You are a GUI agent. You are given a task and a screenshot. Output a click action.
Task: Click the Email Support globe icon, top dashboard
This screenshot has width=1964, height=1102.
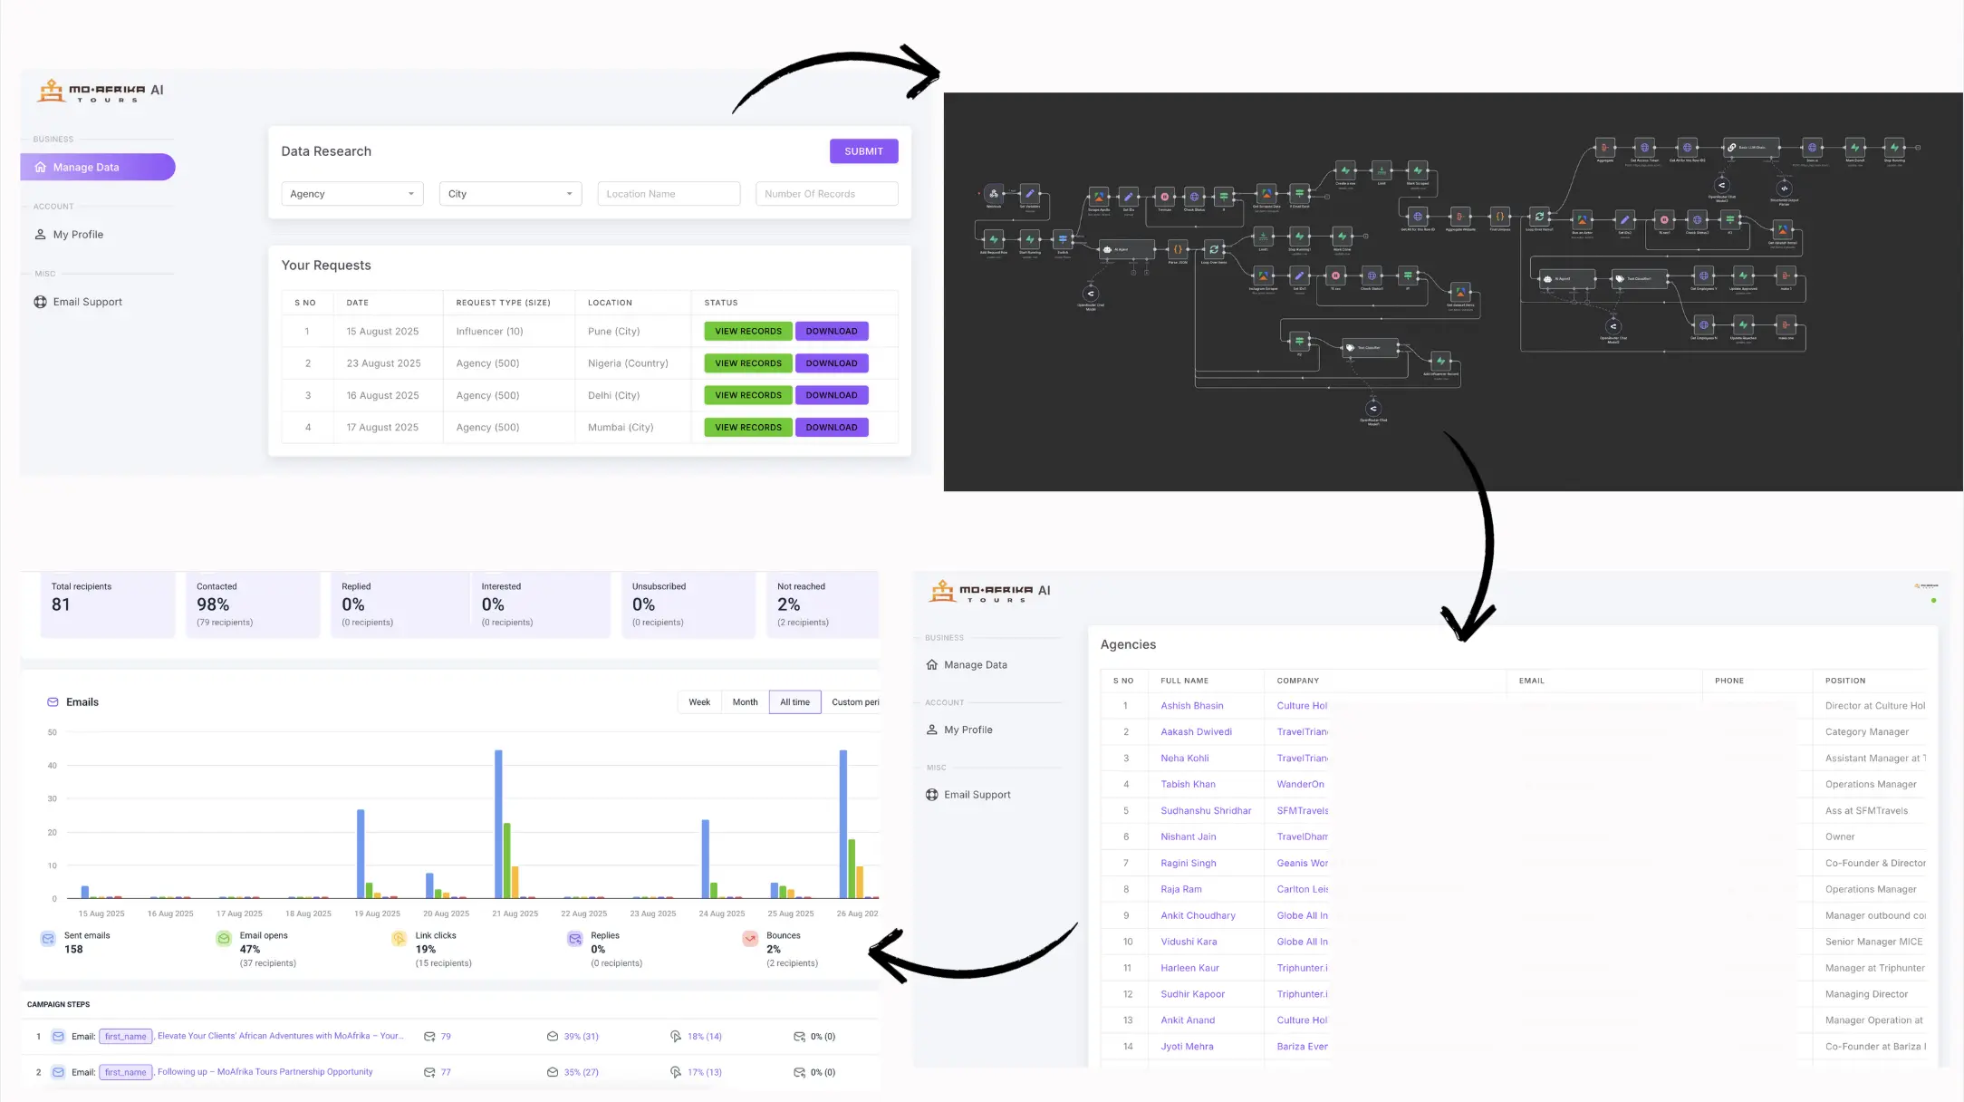tap(40, 302)
